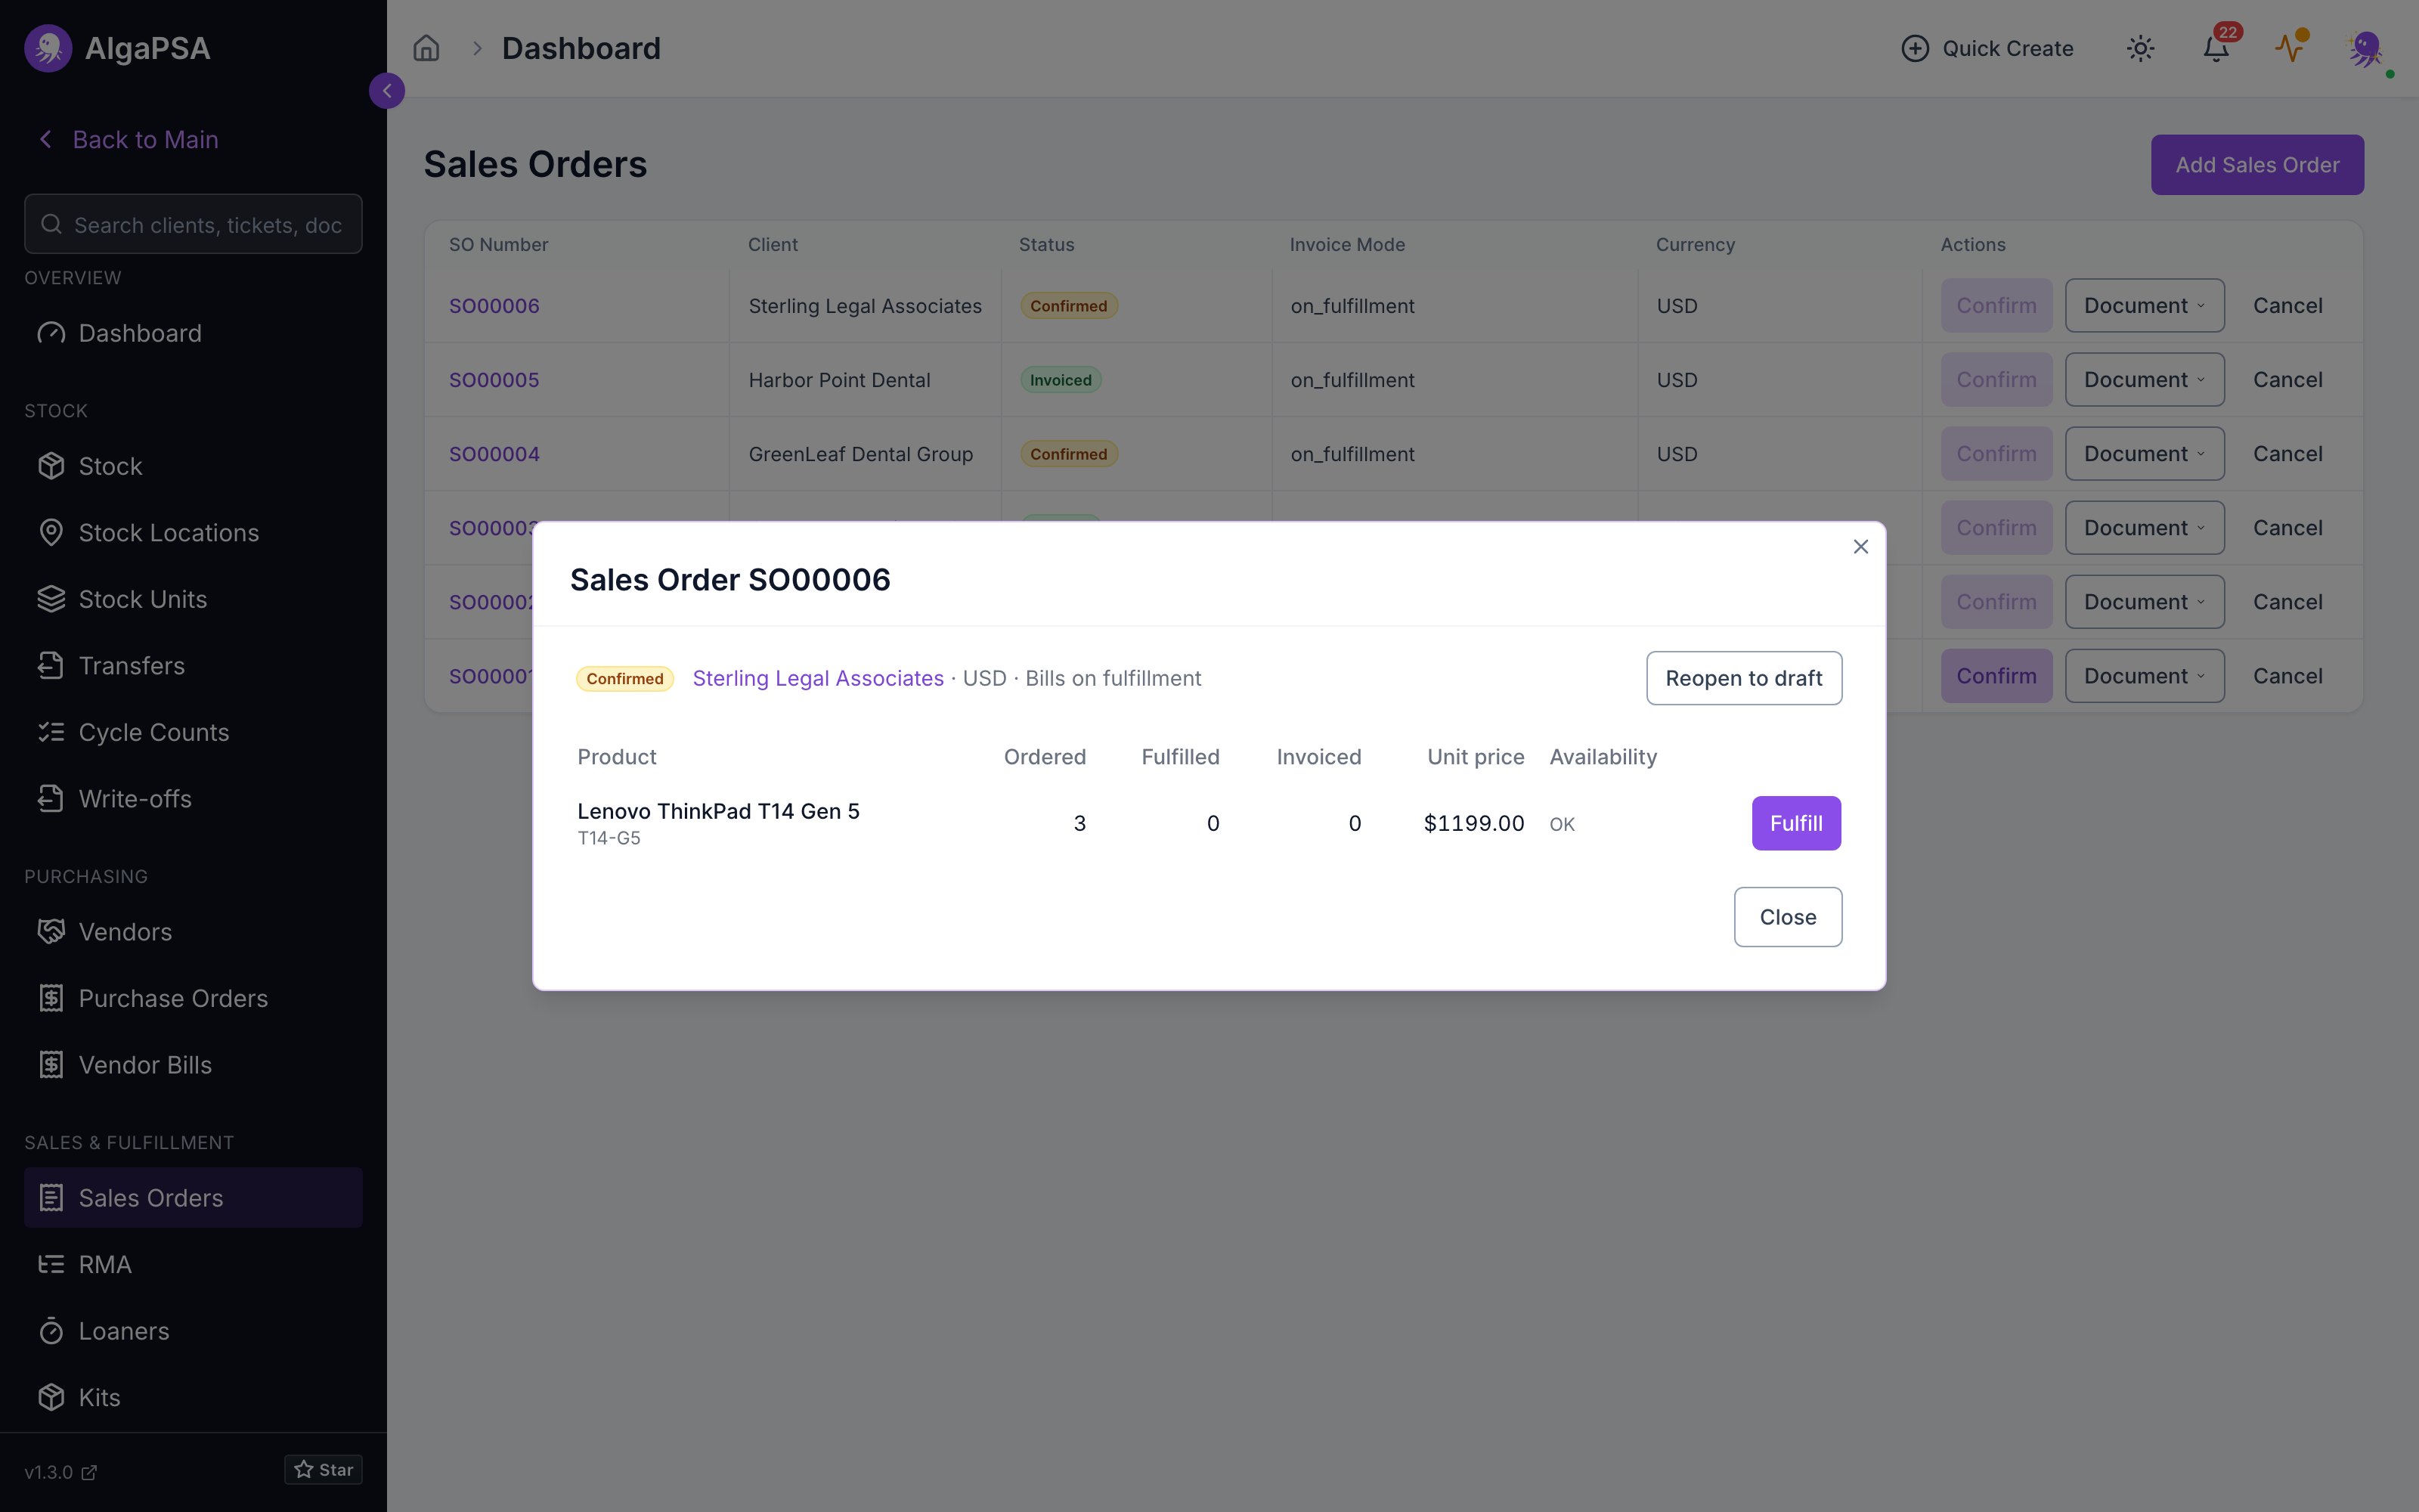Expand the Document dropdown in SO00001 row
Screen dimensions: 2419x1512
(x=2144, y=676)
